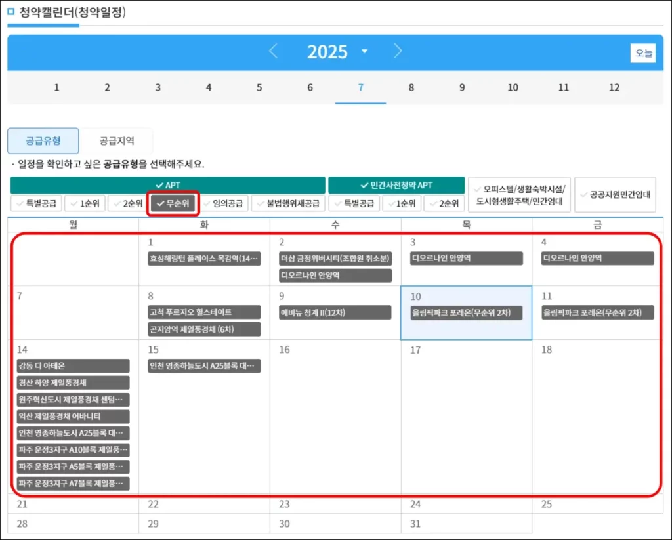The image size is (672, 540).
Task: Select month 11 tab
Action: coord(564,87)
